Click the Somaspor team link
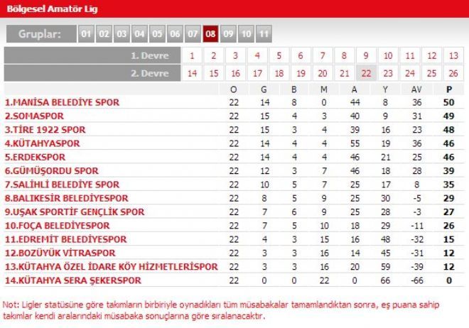The image size is (469, 328). [x=34, y=116]
